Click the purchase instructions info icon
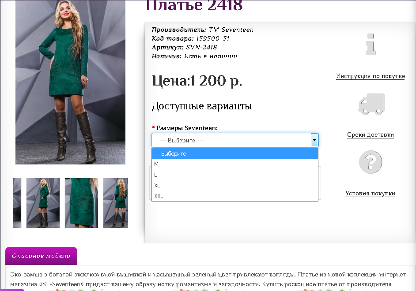The height and width of the screenshot is (291, 416). tap(371, 45)
